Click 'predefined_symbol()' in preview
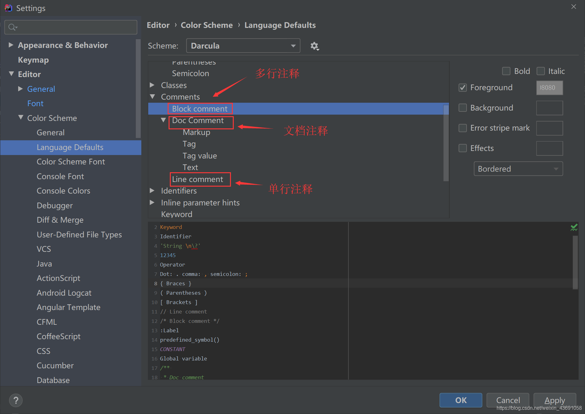Viewport: 585px width, 414px height. pyautogui.click(x=190, y=340)
